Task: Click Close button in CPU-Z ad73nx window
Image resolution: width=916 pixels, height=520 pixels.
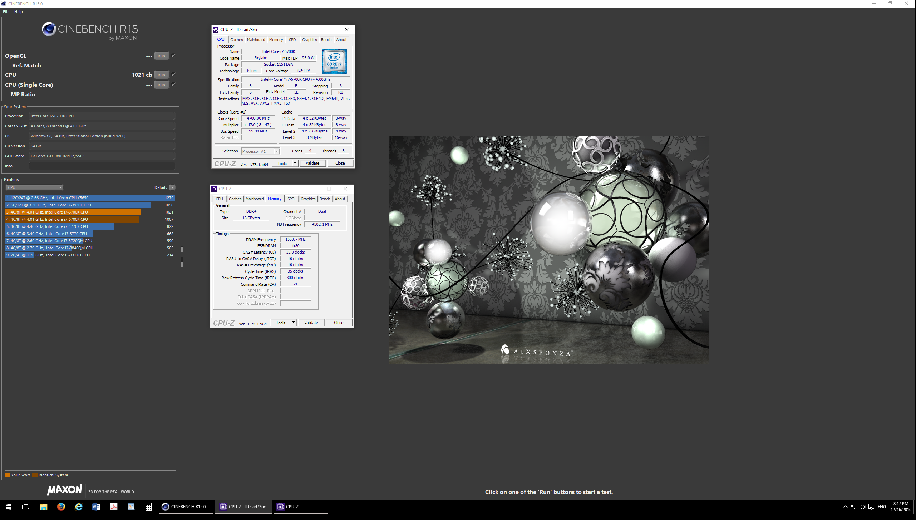Action: click(x=340, y=163)
